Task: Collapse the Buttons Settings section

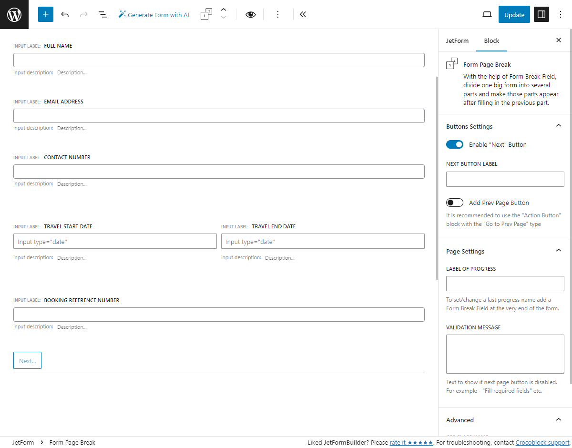Action: click(558, 125)
